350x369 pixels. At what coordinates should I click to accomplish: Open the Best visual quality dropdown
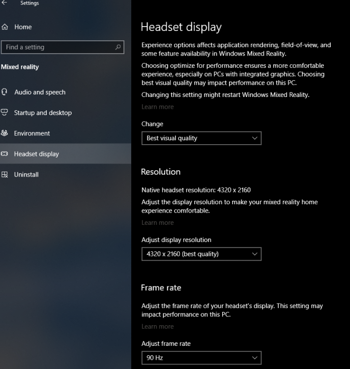point(202,138)
